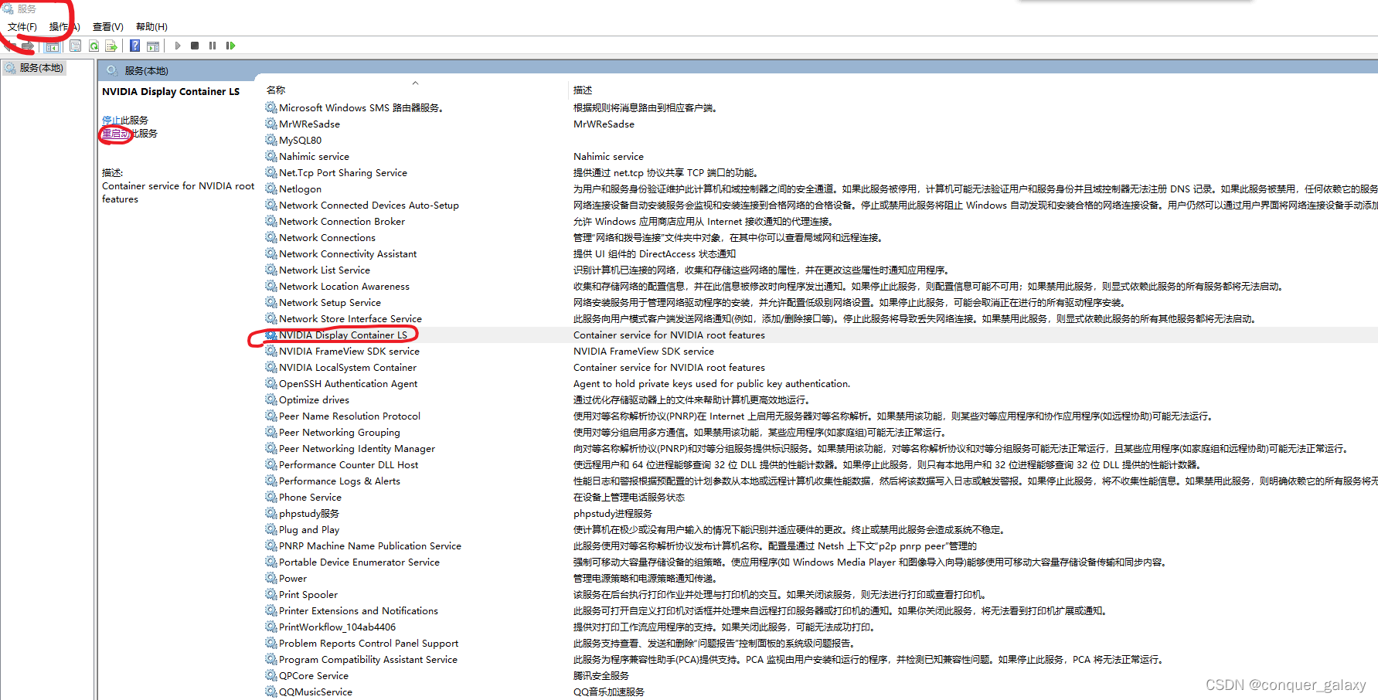Sort services by clicking the 名称 column header
The height and width of the screenshot is (700, 1378).
[x=276, y=89]
